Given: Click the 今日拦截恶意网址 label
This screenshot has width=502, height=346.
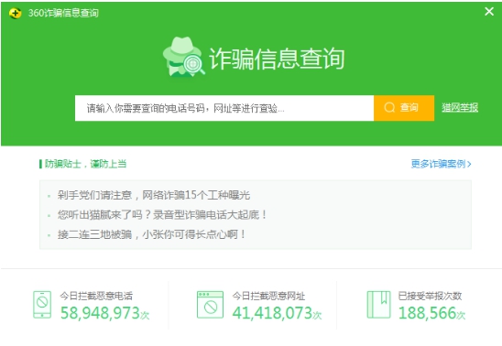Looking at the screenshot, I should [268, 296].
